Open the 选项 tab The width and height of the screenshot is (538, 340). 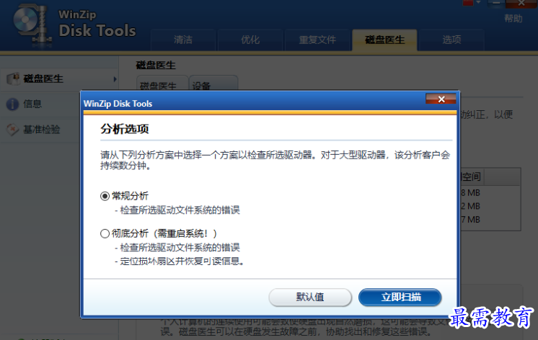(451, 40)
